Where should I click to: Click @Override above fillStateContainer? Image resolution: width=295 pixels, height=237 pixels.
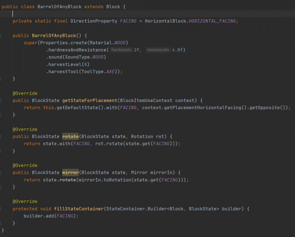point(25,202)
